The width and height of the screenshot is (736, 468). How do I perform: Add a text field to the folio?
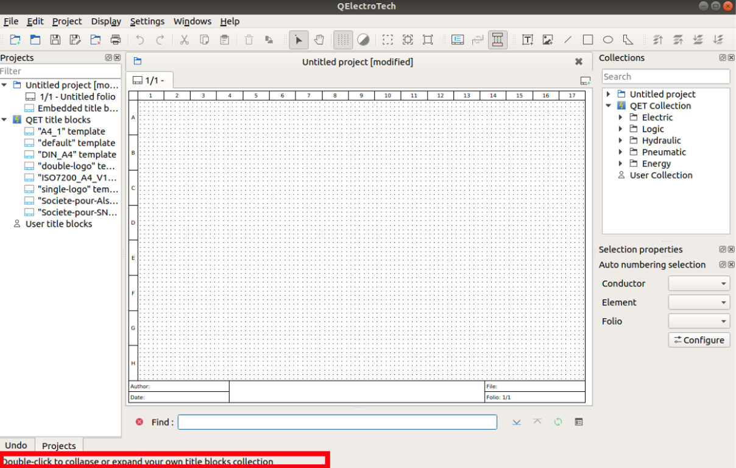[x=528, y=40]
